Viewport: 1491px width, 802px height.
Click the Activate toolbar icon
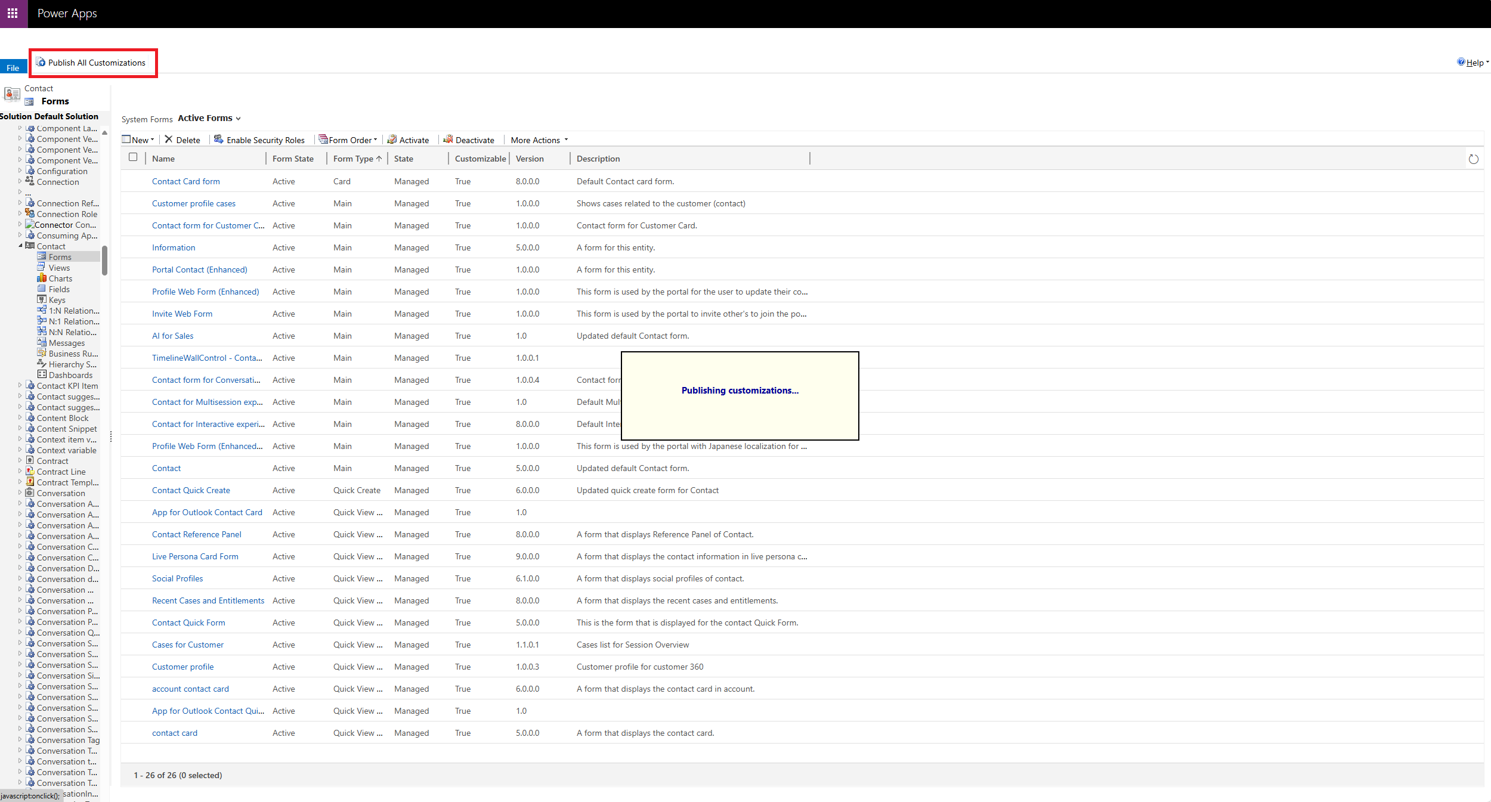click(x=392, y=140)
